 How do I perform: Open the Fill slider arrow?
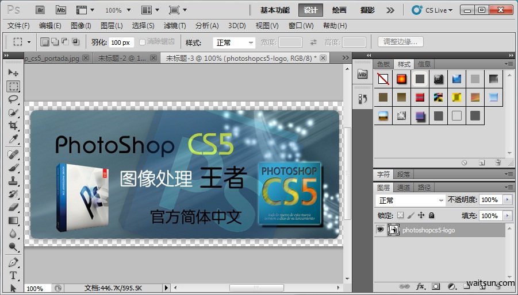point(508,216)
